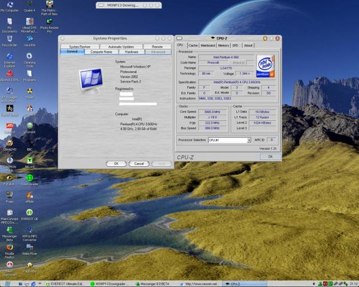Open Windows Start button

7,284
